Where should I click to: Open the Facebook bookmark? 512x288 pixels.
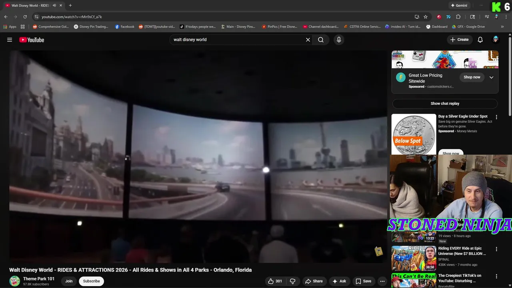[x=124, y=27]
